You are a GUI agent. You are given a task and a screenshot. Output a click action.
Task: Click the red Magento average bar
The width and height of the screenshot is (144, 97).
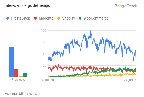16,73
